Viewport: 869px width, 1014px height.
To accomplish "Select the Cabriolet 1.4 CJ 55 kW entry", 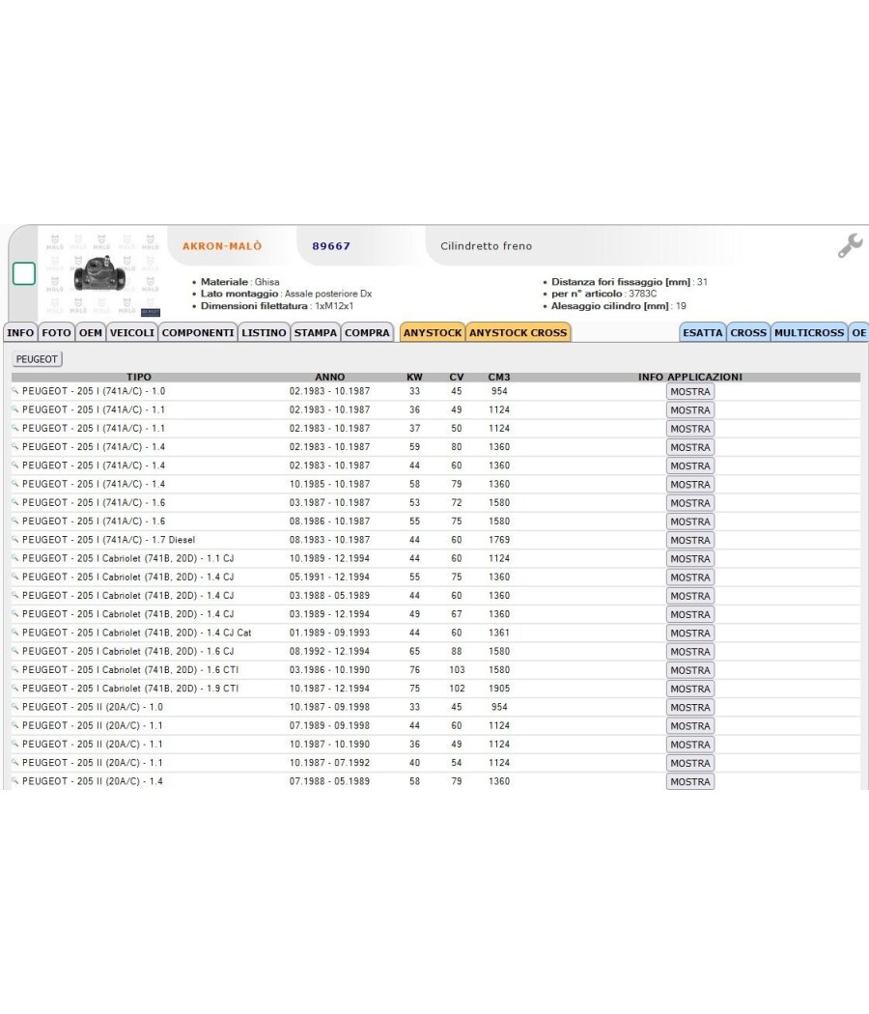I will click(128, 577).
